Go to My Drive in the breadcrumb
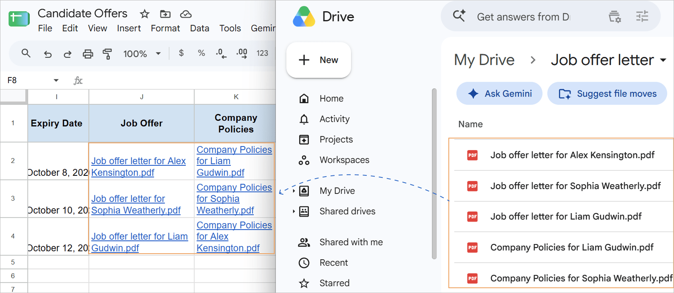Image resolution: width=674 pixels, height=293 pixels. (484, 60)
